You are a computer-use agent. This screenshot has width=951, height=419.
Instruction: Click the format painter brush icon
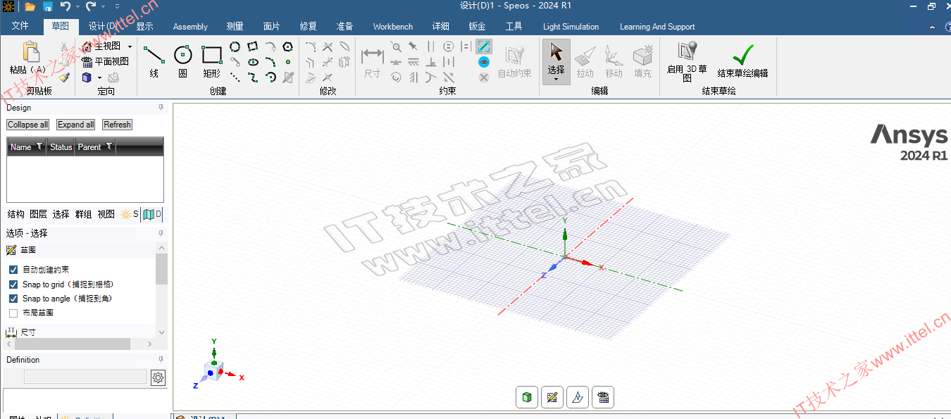click(x=63, y=77)
